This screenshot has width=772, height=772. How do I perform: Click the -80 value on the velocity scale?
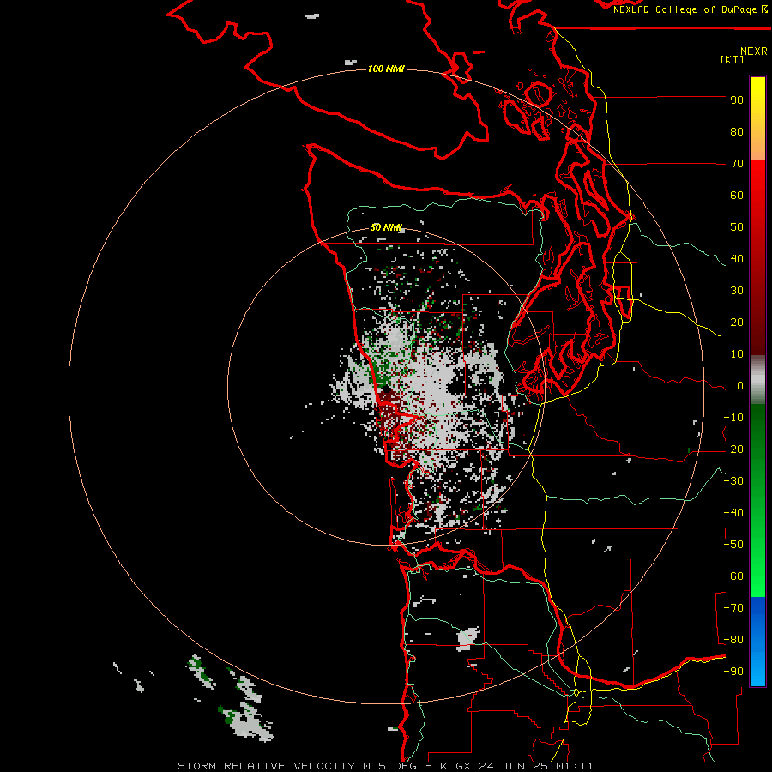tap(733, 640)
